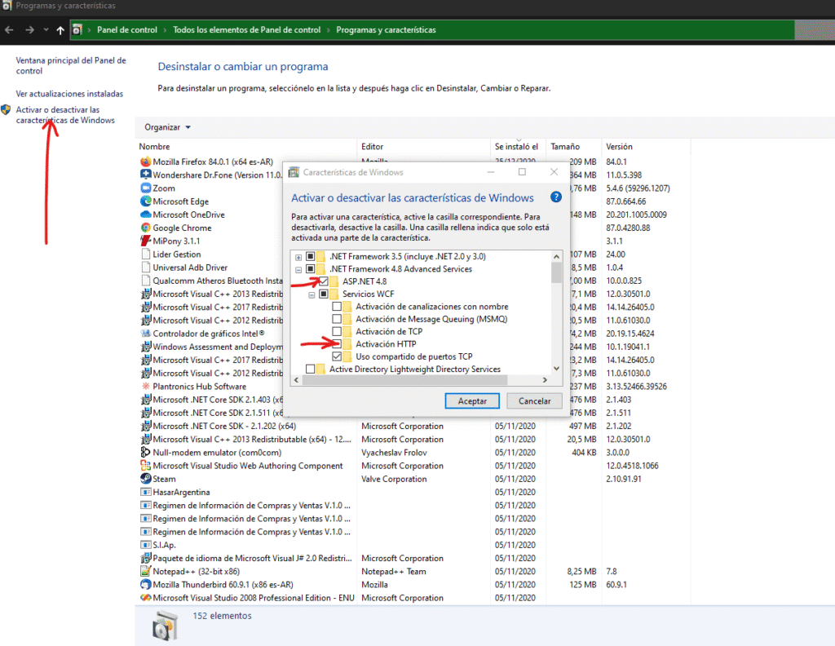Screen dimensions: 835x646
Task: Expand the .NET Framework 3.5 tree node
Action: pyautogui.click(x=298, y=257)
